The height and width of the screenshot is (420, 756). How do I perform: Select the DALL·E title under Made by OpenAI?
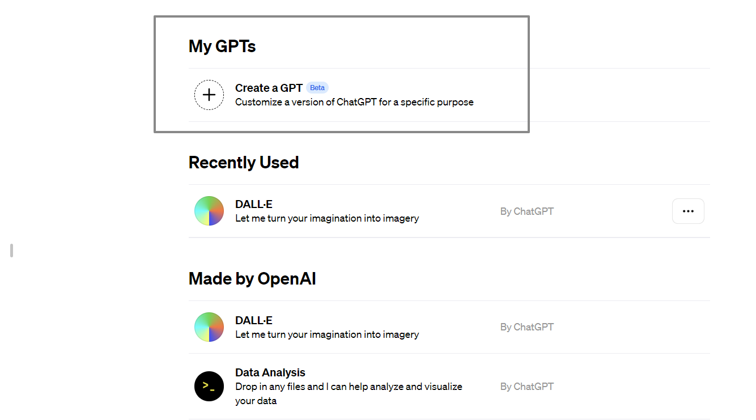pyautogui.click(x=254, y=320)
